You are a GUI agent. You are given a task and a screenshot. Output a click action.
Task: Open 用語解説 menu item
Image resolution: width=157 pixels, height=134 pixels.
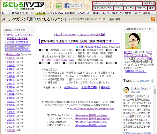click(70, 13)
